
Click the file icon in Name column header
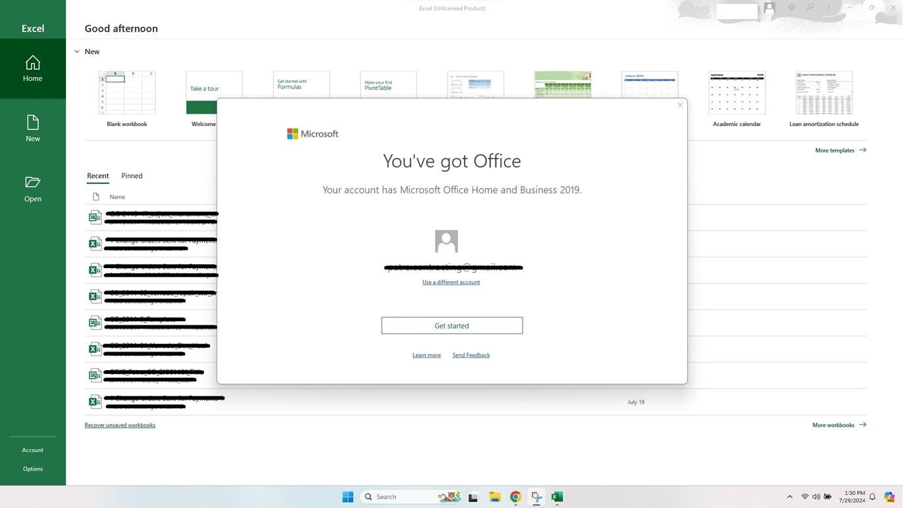tap(96, 196)
